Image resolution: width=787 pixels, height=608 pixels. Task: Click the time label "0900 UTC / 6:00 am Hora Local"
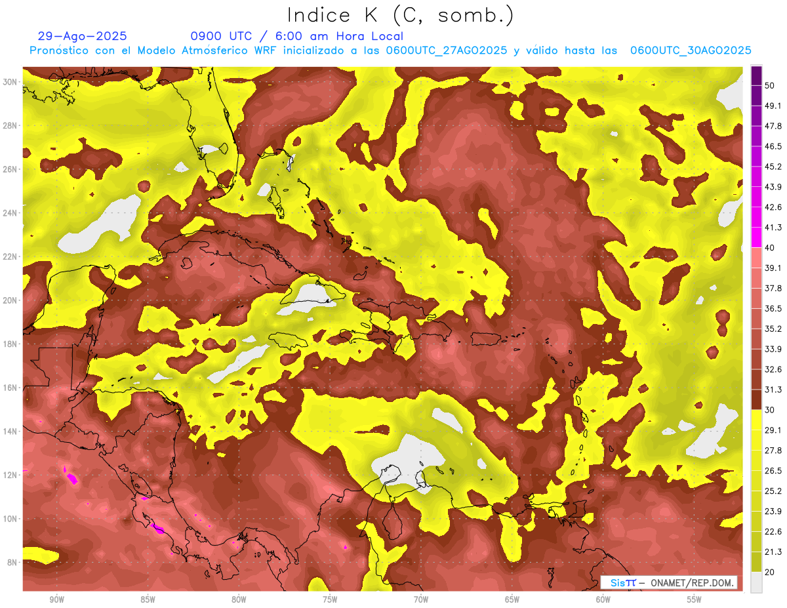click(297, 36)
